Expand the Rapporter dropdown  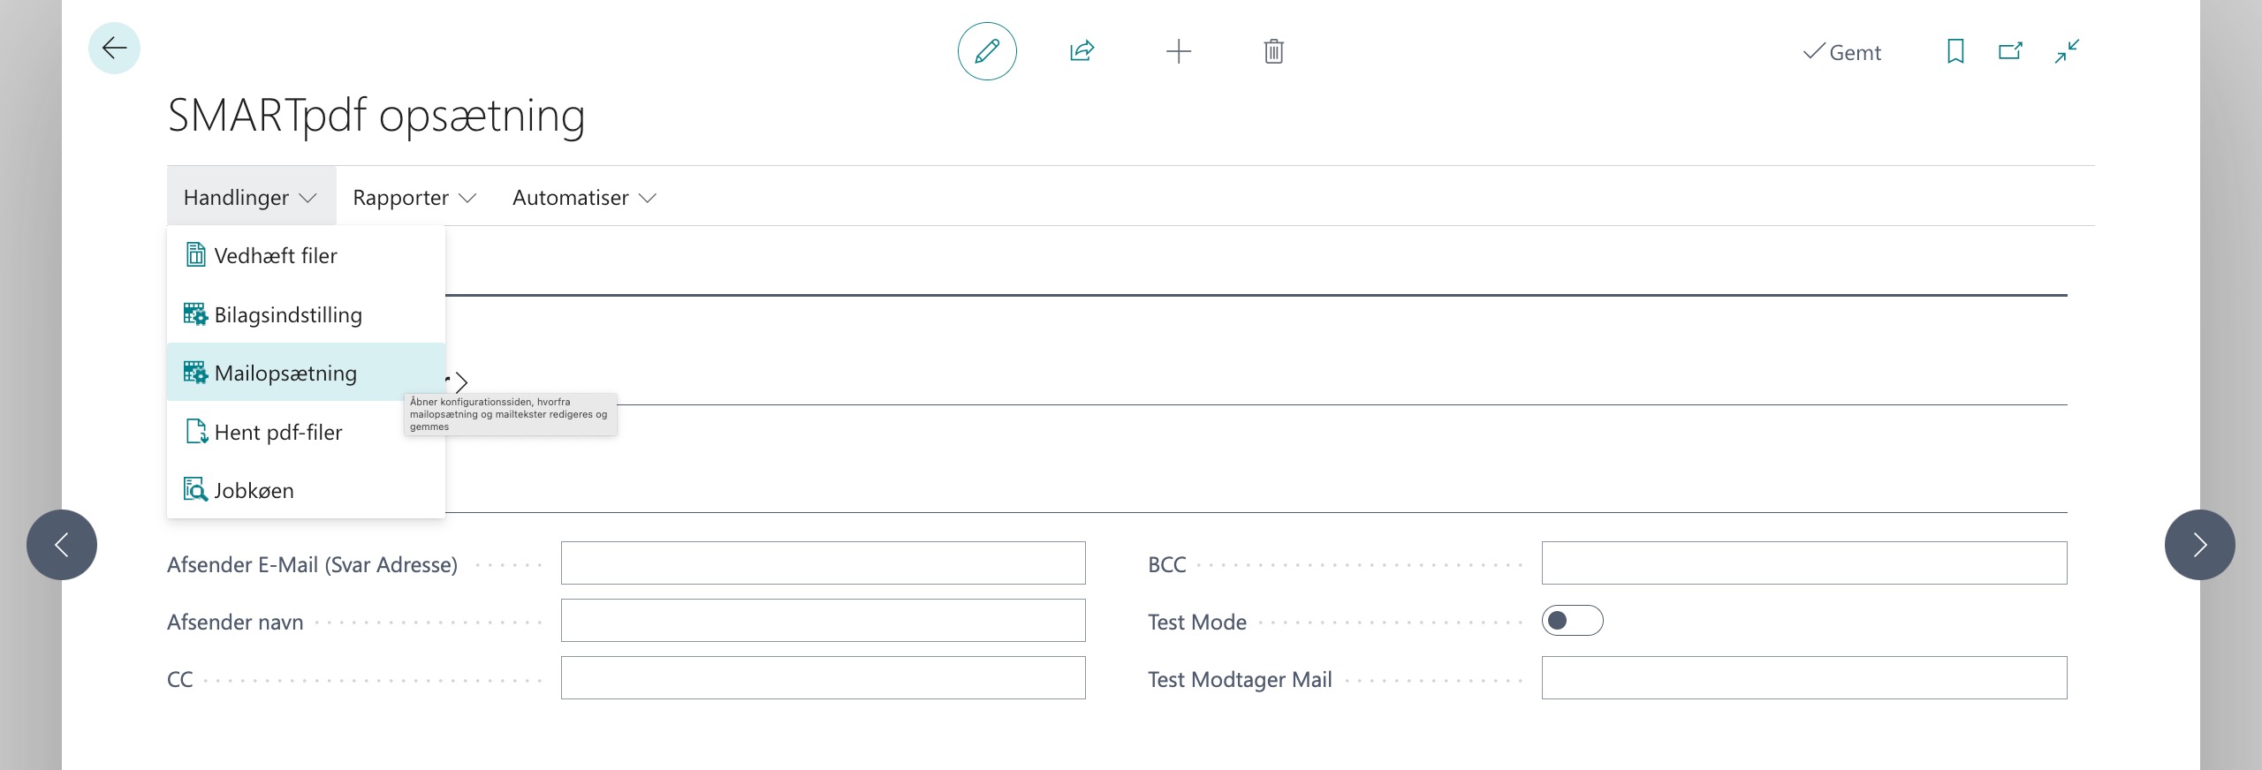(414, 197)
